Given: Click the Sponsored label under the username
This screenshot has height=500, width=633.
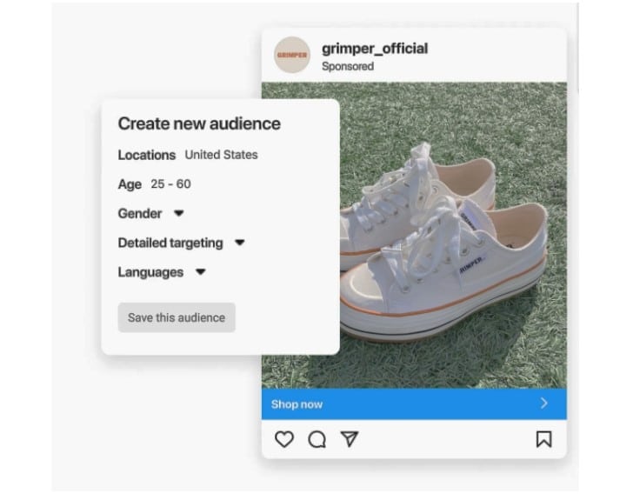Looking at the screenshot, I should pyautogui.click(x=348, y=66).
